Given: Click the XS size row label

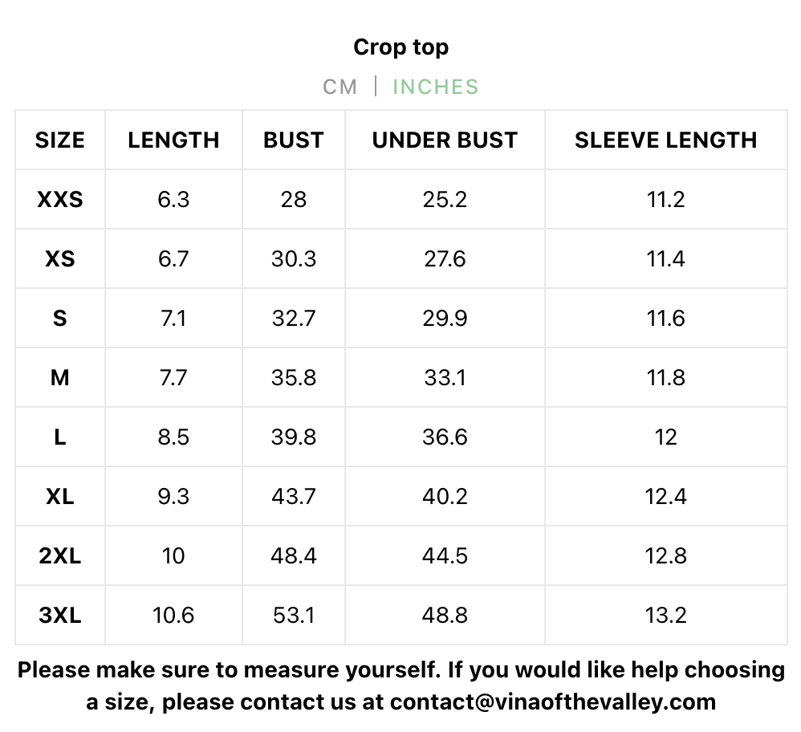Looking at the screenshot, I should 60,258.
